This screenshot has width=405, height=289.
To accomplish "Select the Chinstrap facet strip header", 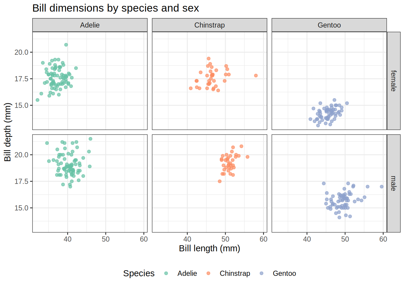I will [x=209, y=25].
